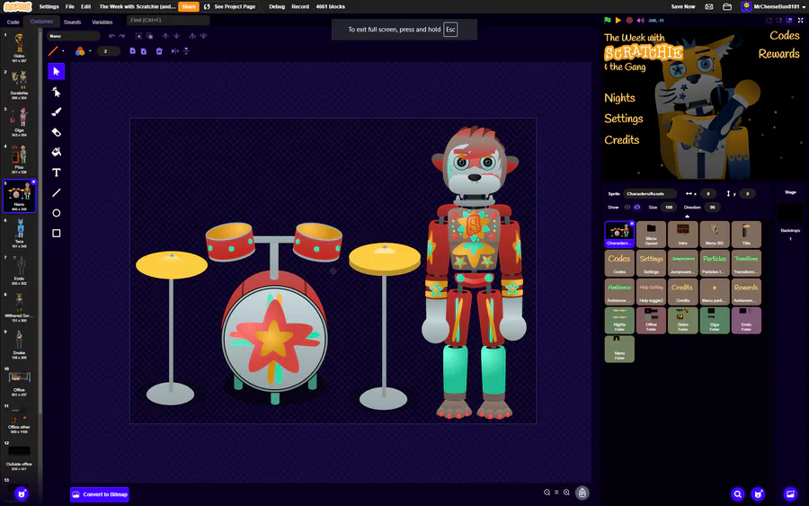Screen dimensions: 809x506
Task: Flip selection horizontally
Action: (175, 51)
